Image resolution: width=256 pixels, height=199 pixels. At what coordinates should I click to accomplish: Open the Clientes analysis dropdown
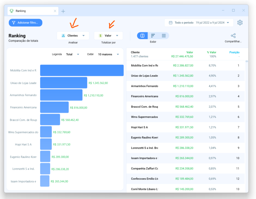pos(73,35)
